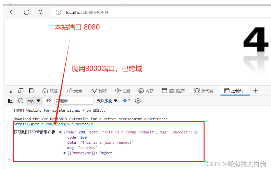Viewport: 271px width, 170px height.
Task: Click the browser back arrow
Action: point(12,12)
